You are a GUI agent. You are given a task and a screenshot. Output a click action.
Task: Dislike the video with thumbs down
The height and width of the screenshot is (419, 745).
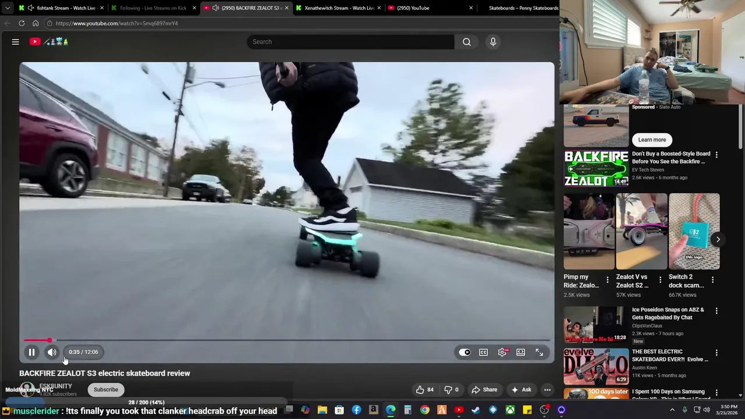(x=452, y=390)
